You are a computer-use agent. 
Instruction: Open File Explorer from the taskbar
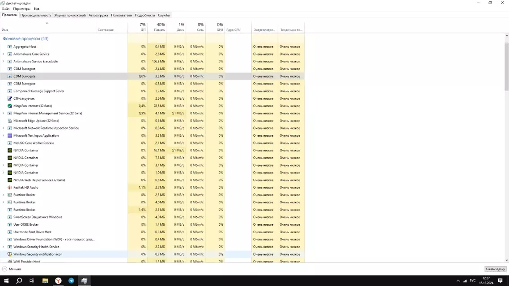pos(45,281)
